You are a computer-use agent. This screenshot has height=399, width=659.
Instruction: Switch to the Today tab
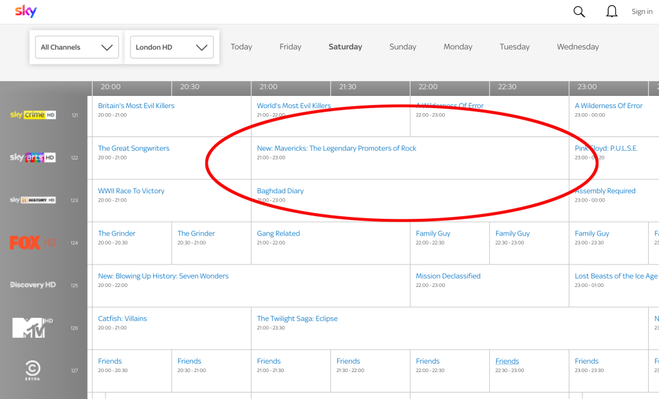point(241,47)
